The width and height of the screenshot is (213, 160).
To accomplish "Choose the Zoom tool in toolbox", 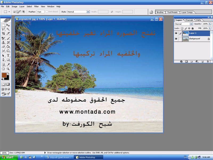I will 8,69.
